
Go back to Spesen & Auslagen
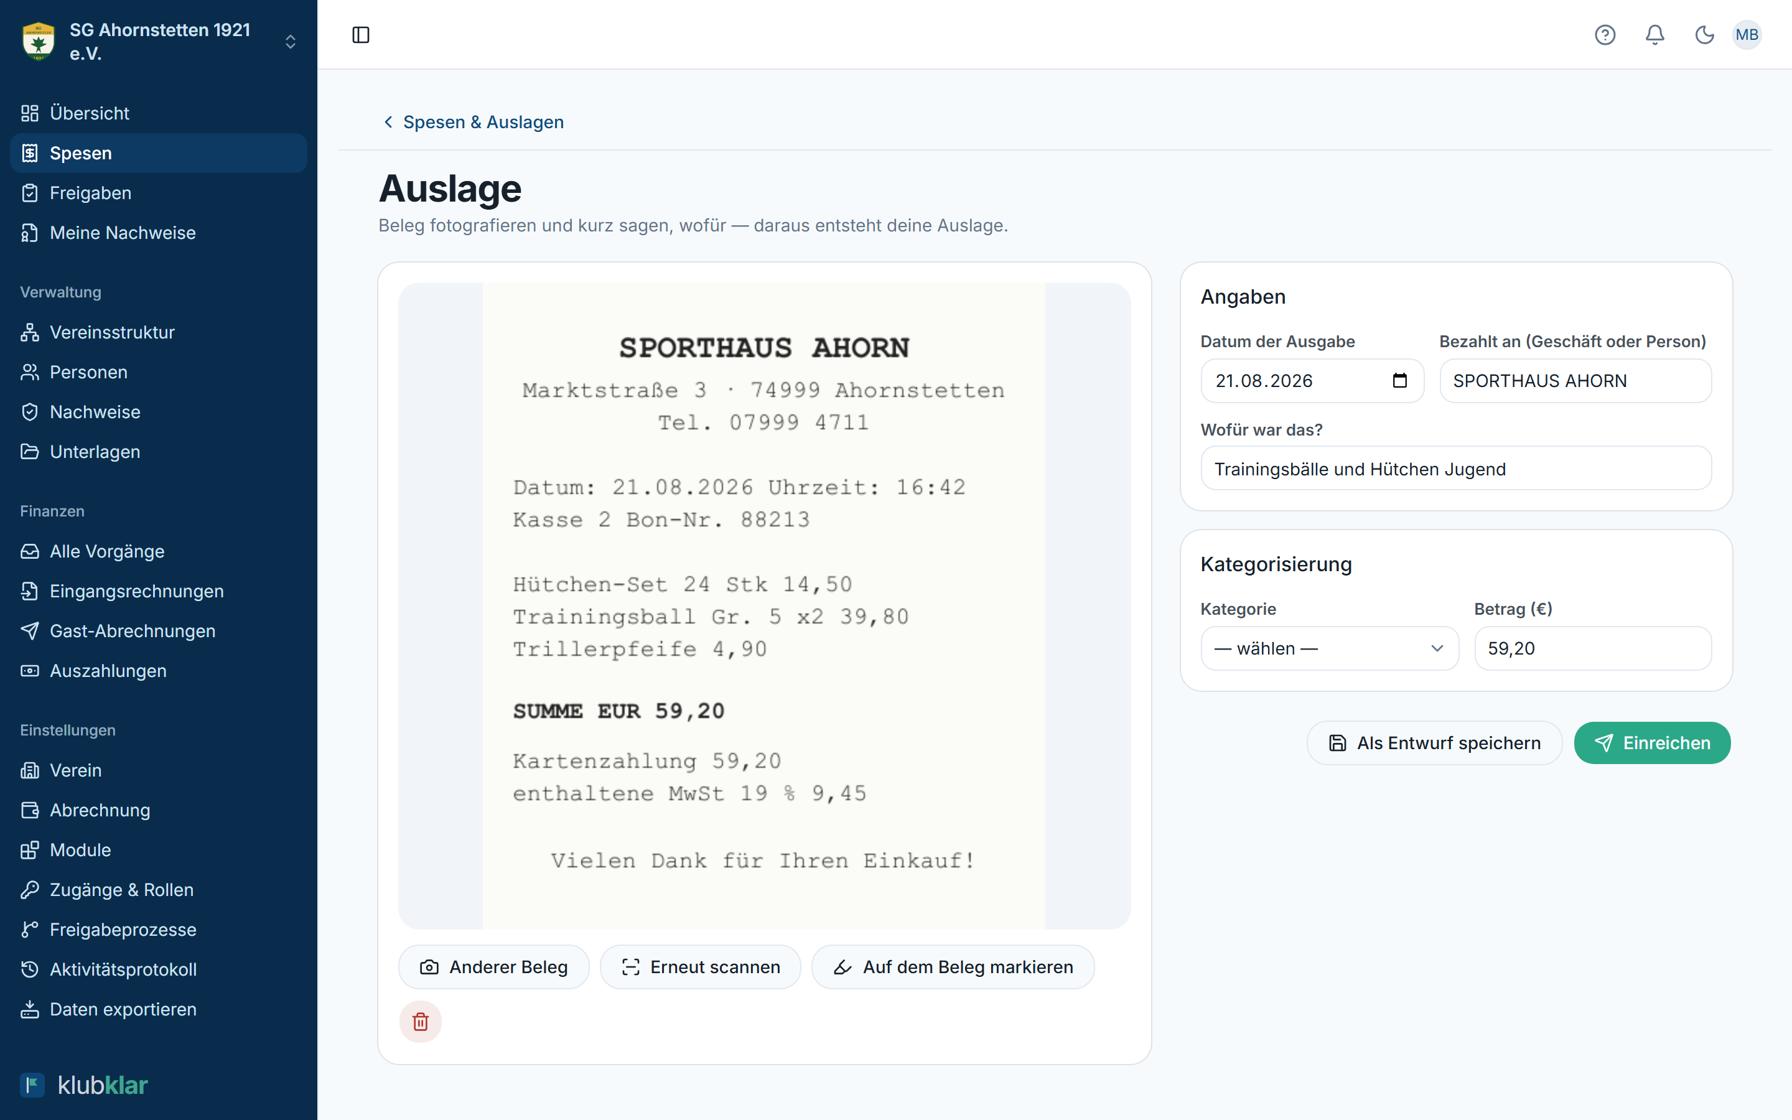pyautogui.click(x=473, y=122)
